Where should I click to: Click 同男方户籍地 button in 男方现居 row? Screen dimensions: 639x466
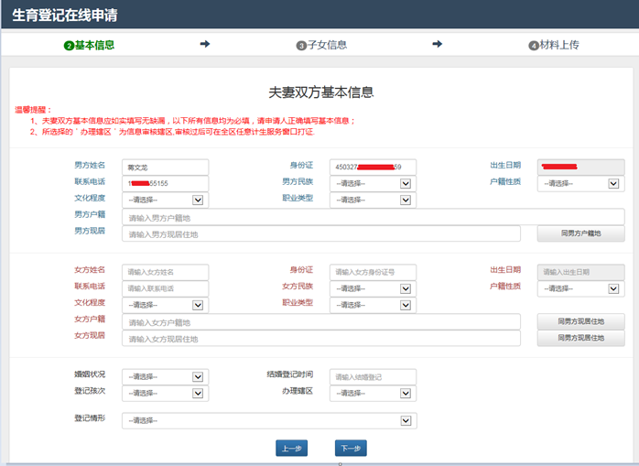coord(580,233)
